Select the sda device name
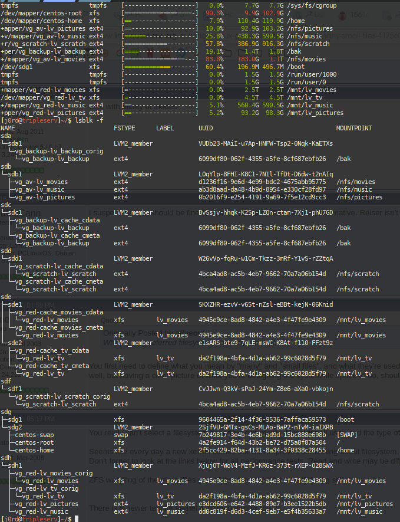The width and height of the screenshot is (400, 522). click(x=6, y=136)
